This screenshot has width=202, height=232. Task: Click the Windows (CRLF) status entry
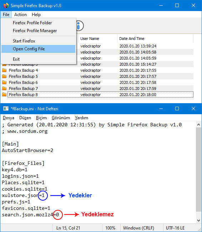click(138, 228)
